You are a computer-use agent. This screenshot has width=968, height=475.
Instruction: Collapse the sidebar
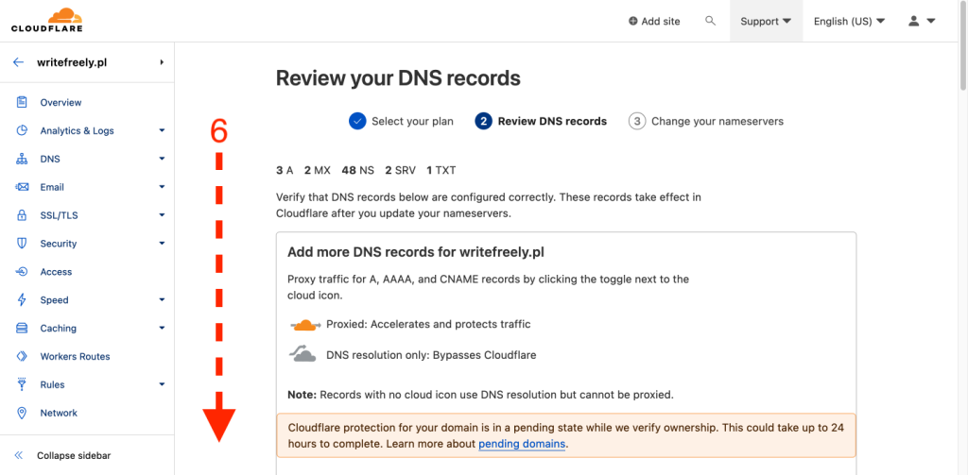73,455
